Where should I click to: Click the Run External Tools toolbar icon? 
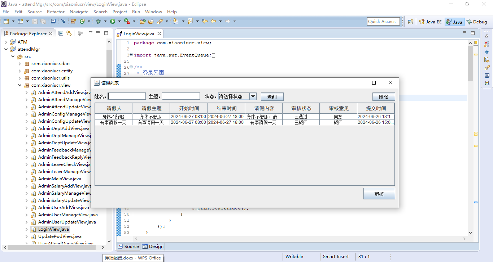(x=127, y=22)
